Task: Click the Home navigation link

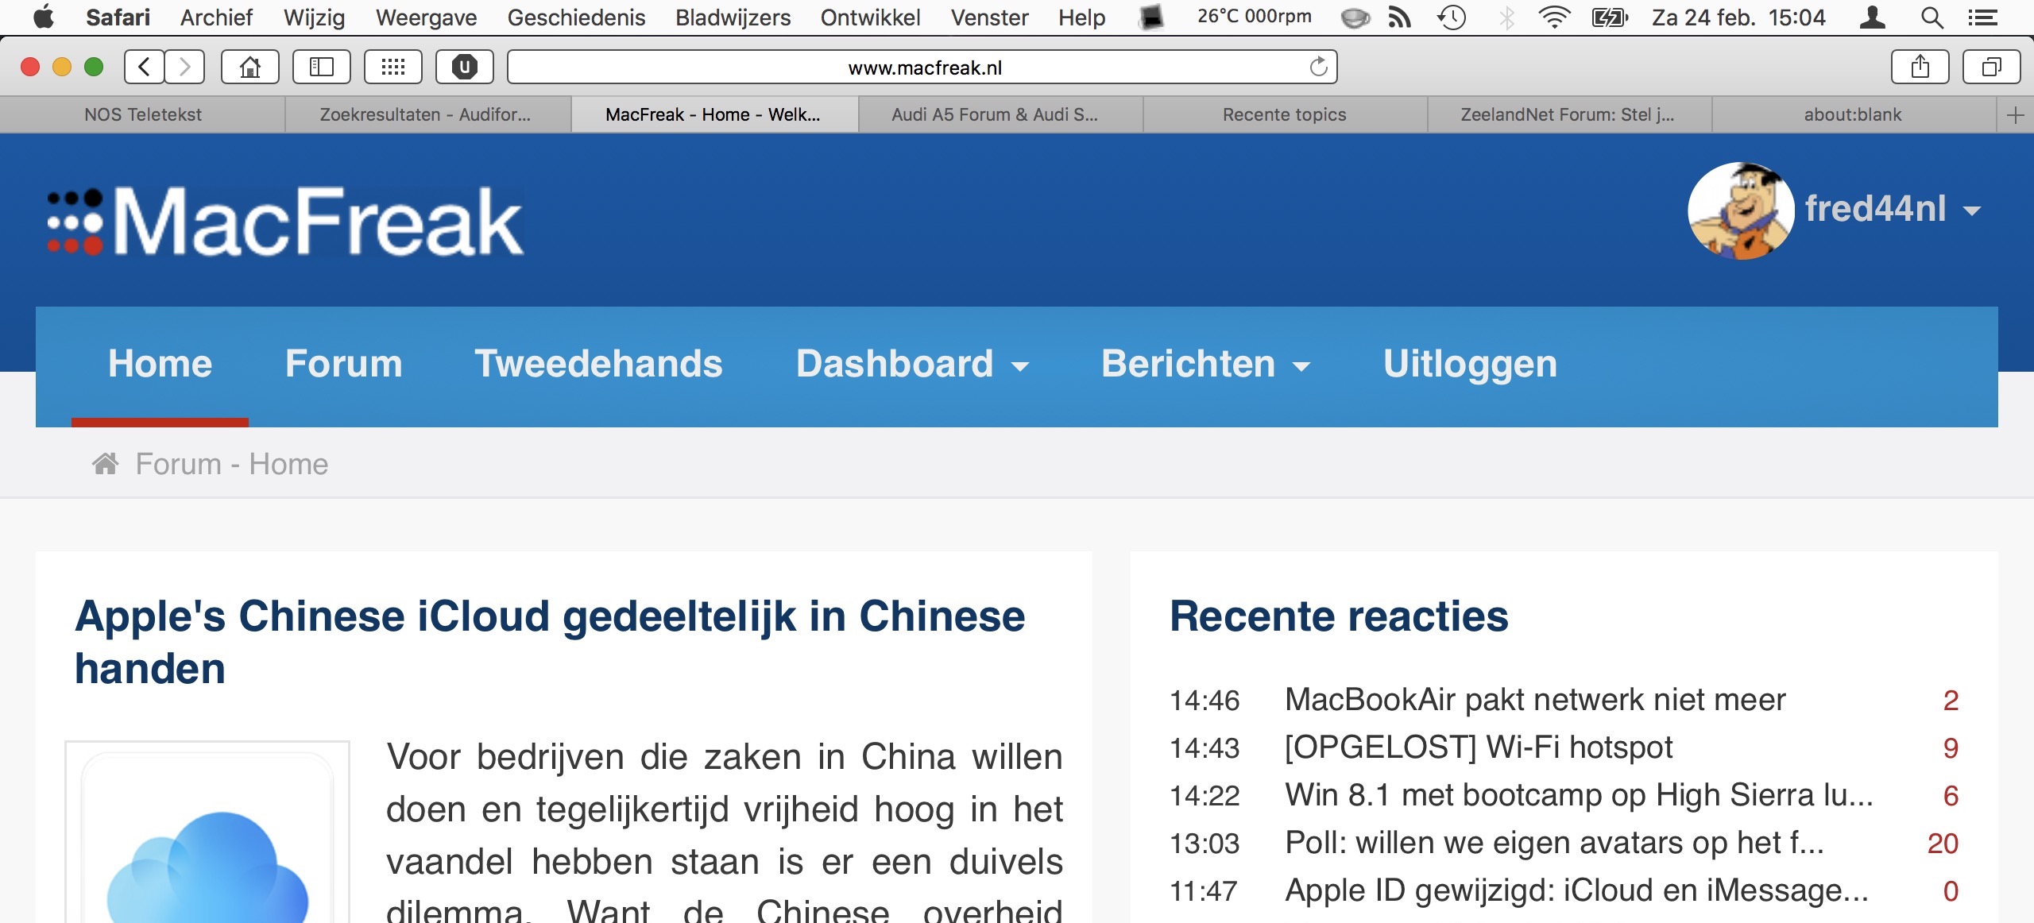Action: pyautogui.click(x=160, y=365)
